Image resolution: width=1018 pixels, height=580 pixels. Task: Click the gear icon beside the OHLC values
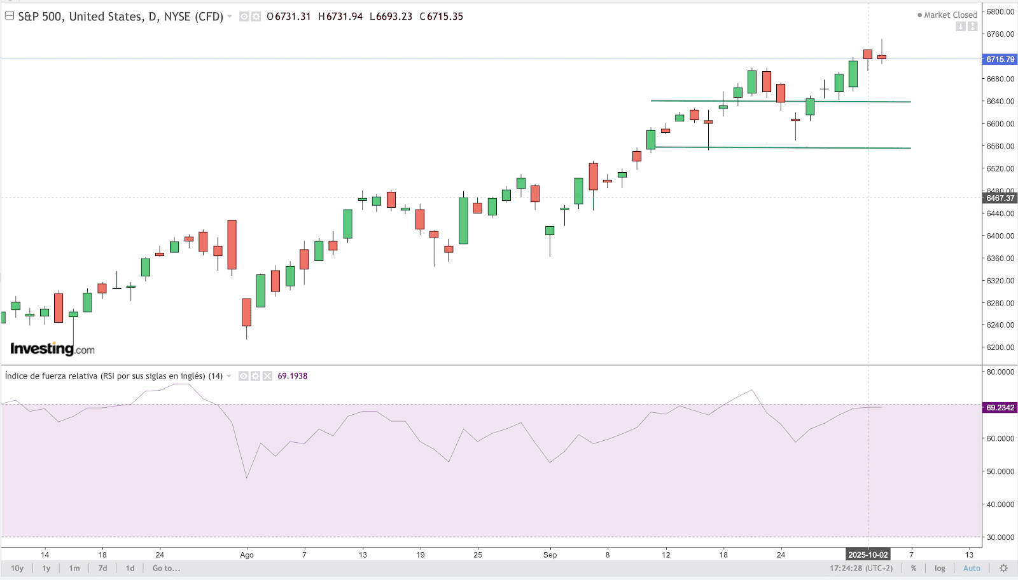coord(256,17)
